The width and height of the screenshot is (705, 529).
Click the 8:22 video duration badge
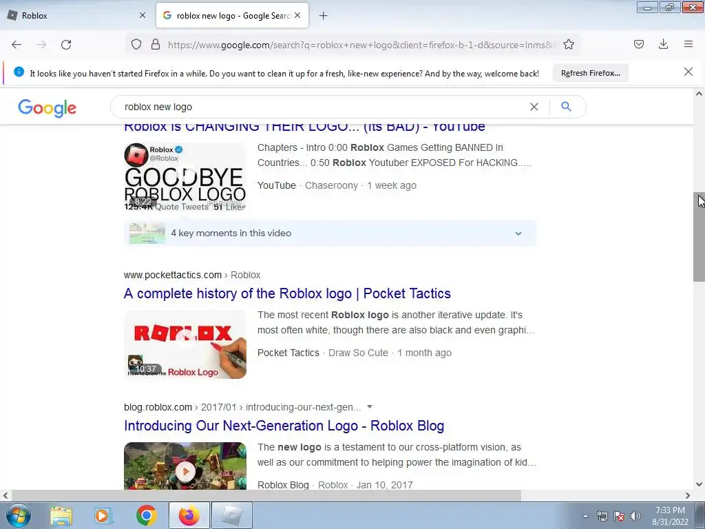pyautogui.click(x=143, y=202)
